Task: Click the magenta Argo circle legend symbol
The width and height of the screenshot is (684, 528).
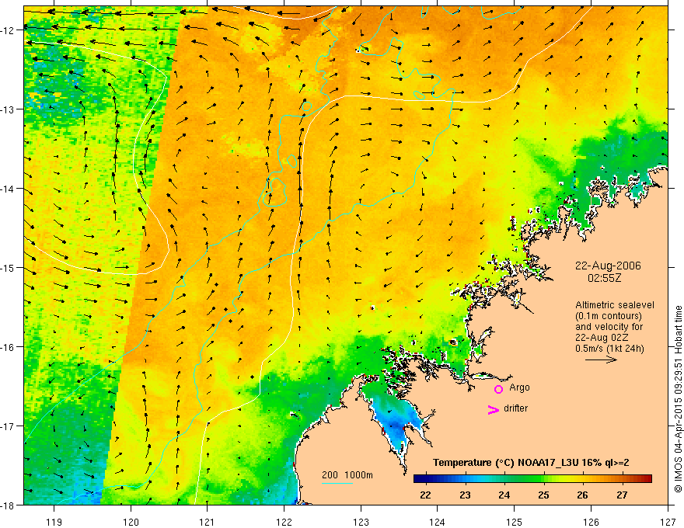Action: click(498, 389)
